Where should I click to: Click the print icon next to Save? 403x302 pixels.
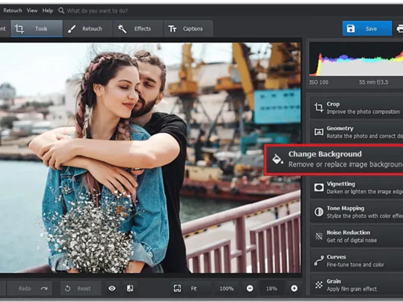point(399,29)
